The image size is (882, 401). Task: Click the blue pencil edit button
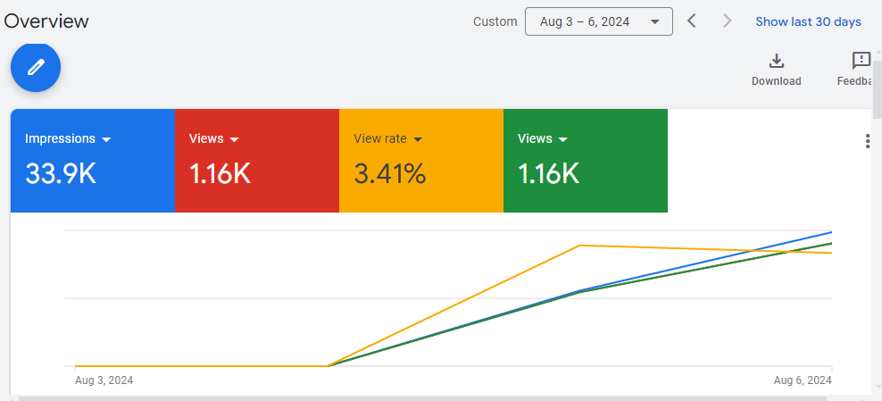(x=36, y=68)
